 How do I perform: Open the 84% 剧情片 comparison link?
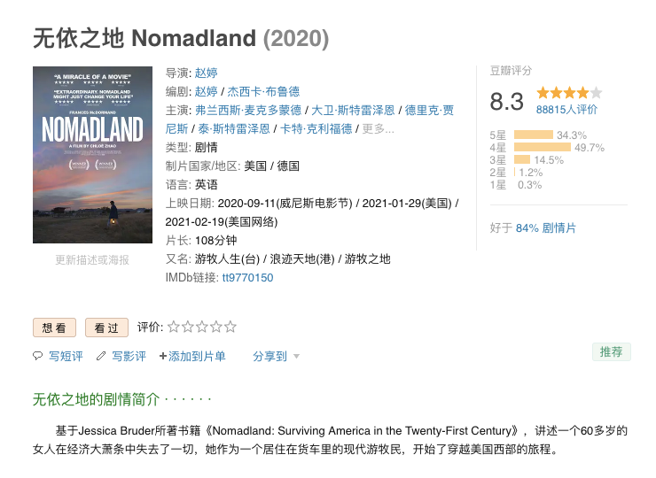[545, 227]
